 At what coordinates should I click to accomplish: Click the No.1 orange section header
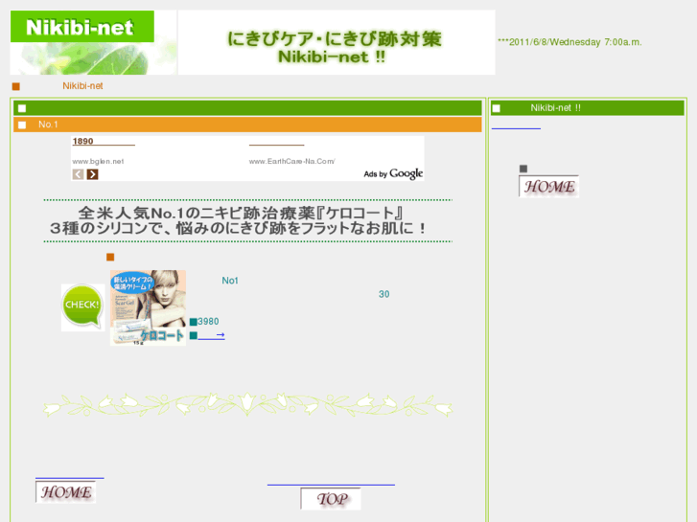point(247,125)
